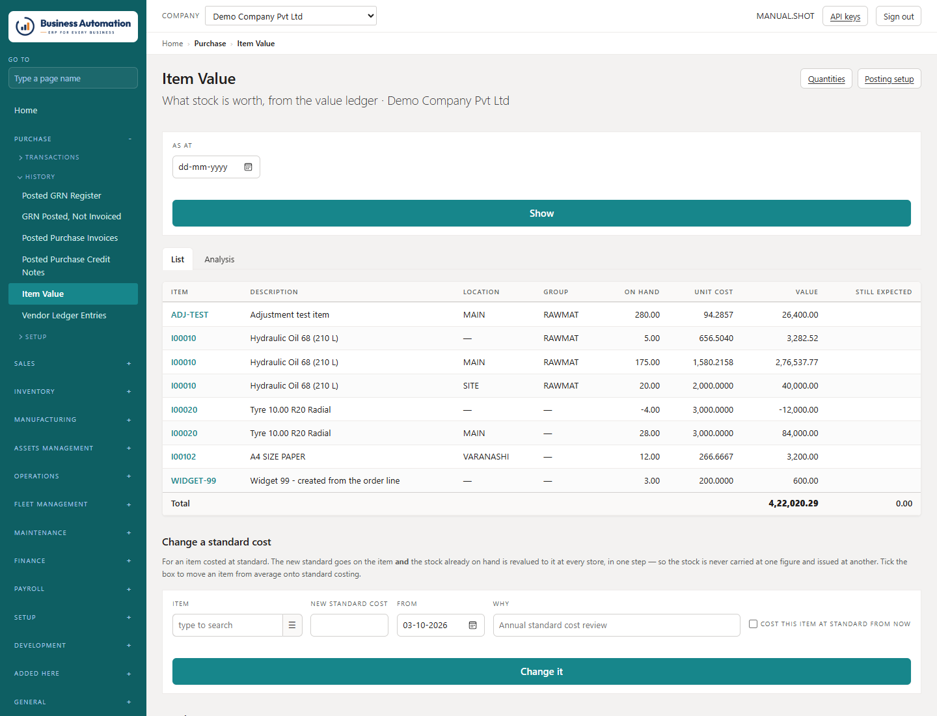Open Posting setup link

pyautogui.click(x=889, y=79)
